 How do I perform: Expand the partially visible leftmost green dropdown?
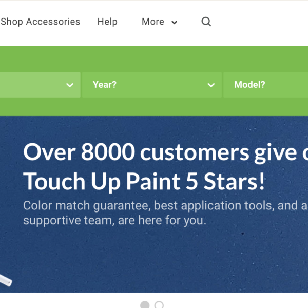pos(40,85)
